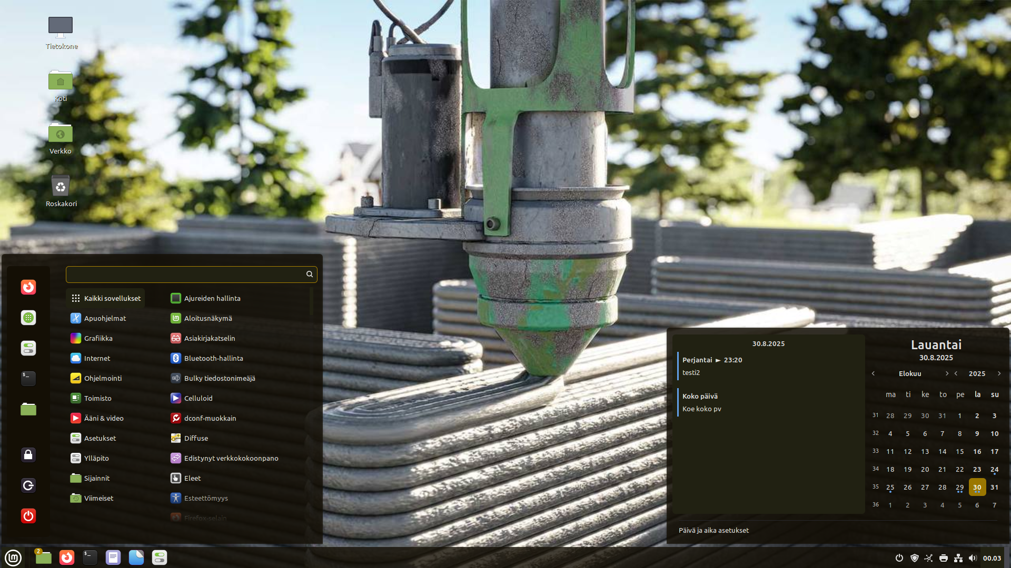Click the red power-off icon in menu sidebar
Viewport: 1011px width, 568px height.
[x=28, y=516]
